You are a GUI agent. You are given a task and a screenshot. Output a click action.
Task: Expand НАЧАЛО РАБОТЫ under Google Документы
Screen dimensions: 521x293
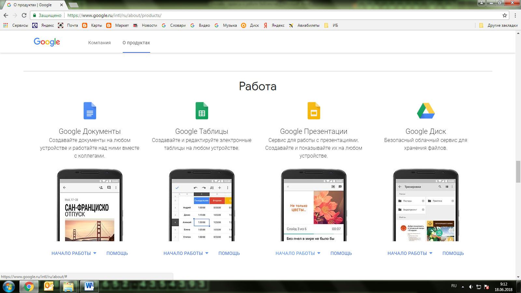pos(74,253)
